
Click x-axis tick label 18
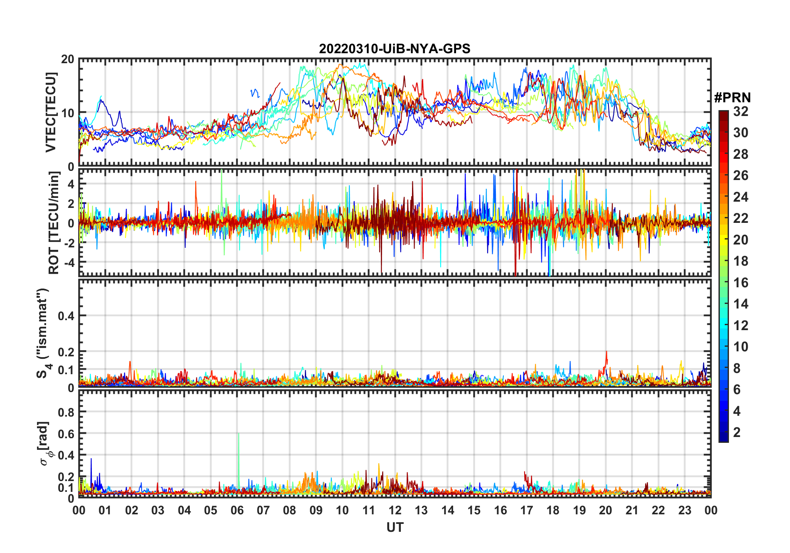[x=553, y=510]
